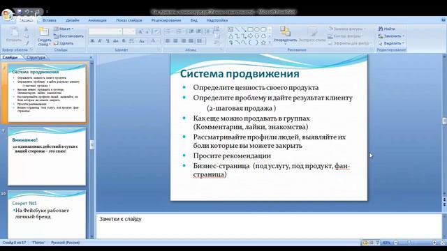Click Создать слайд new slide button

point(44,36)
